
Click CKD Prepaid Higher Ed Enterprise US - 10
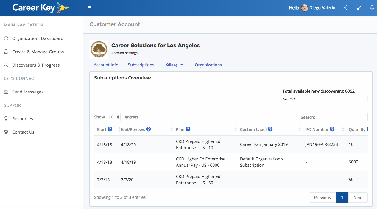[x=198, y=144]
